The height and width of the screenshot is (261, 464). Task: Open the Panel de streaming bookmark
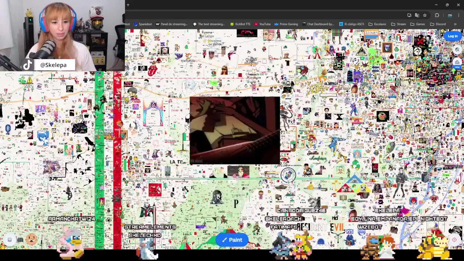pos(171,24)
